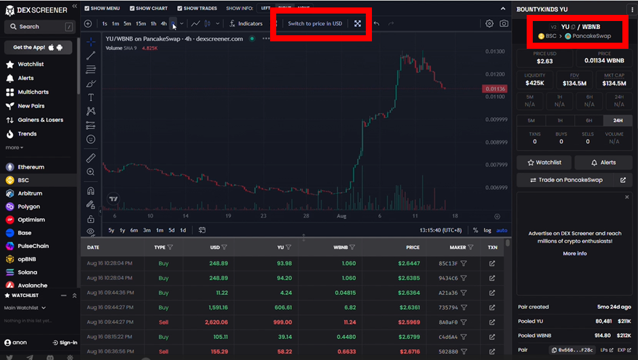Set chart range to 5y
Image resolution: width=638 pixels, height=360 pixels.
click(111, 231)
